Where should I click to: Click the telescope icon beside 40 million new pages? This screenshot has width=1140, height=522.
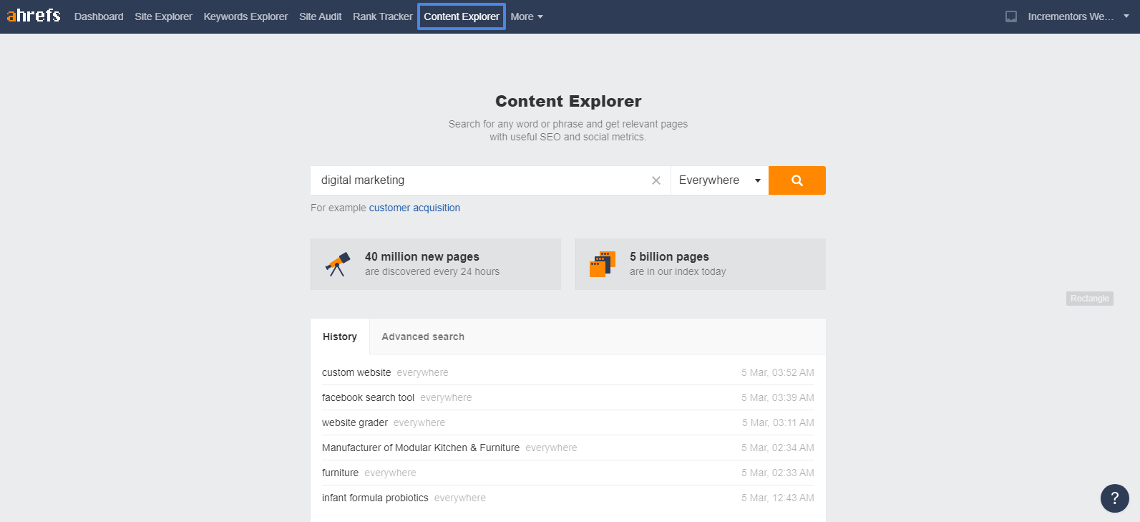point(338,264)
